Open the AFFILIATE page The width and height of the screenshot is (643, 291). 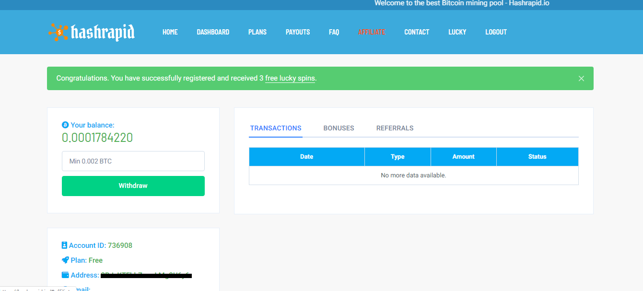372,32
